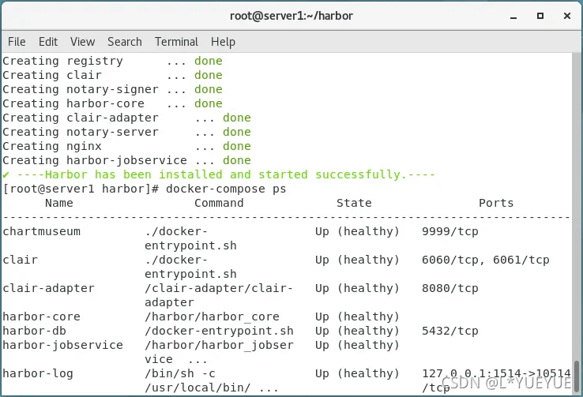The width and height of the screenshot is (583, 397).
Task: Click the Command column header
Action: [x=219, y=203]
